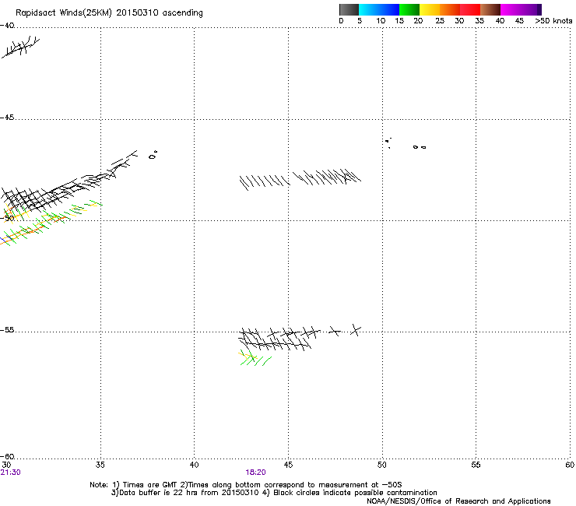Screen dimensions: 576x506
Task: Click the '60' longitude label on the bottom axis
Action: tap(570, 465)
